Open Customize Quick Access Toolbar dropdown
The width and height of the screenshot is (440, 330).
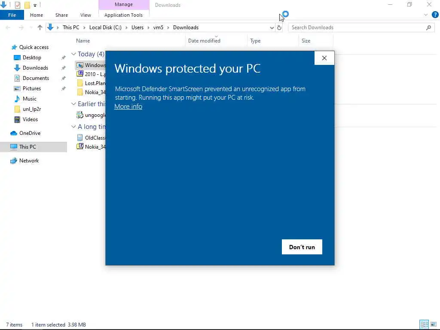pyautogui.click(x=35, y=5)
